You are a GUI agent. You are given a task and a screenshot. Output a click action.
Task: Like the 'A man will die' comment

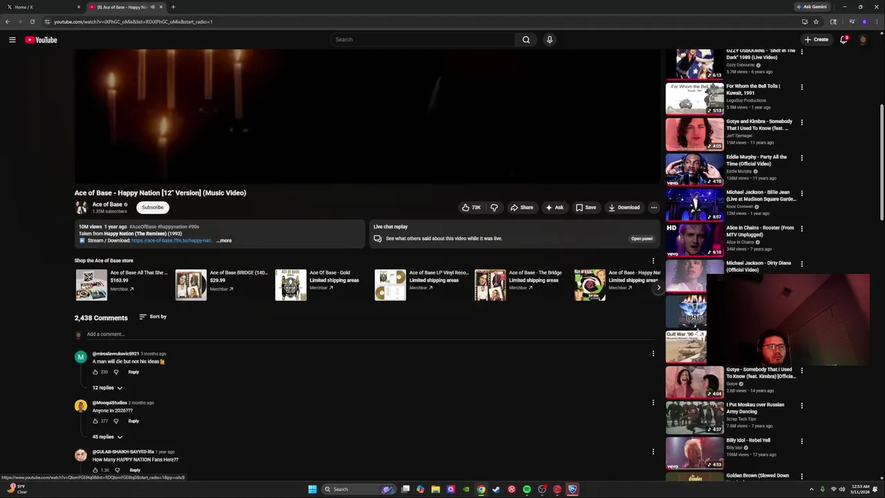point(95,372)
